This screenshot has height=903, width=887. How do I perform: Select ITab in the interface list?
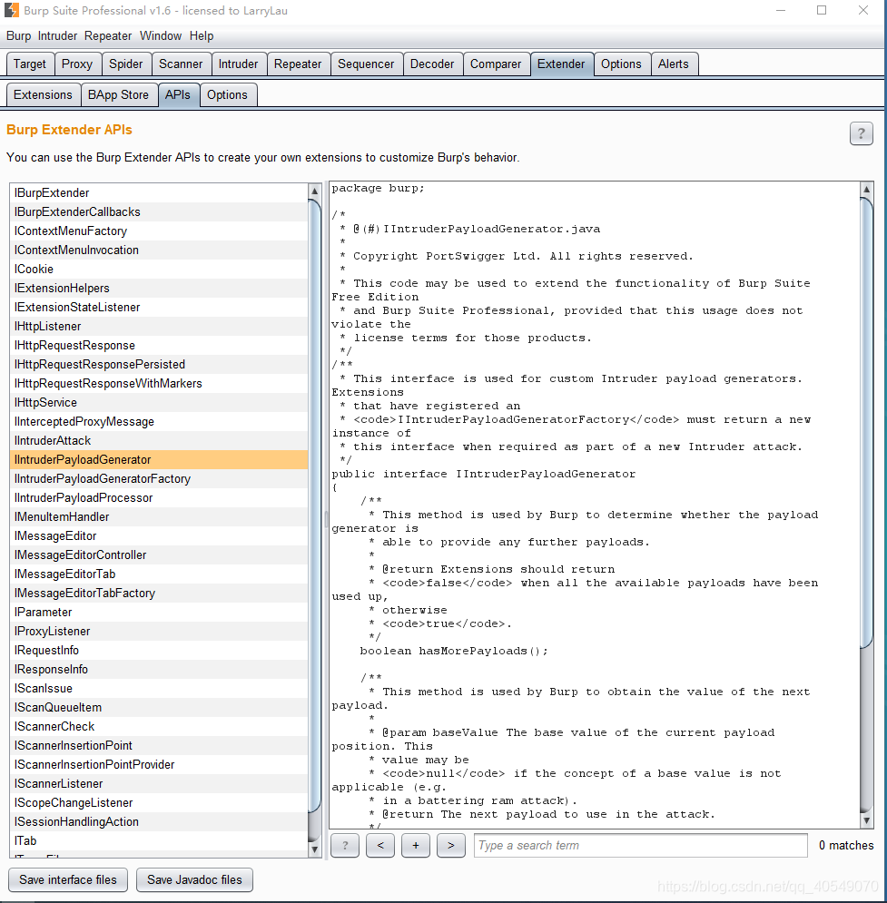tap(159, 840)
